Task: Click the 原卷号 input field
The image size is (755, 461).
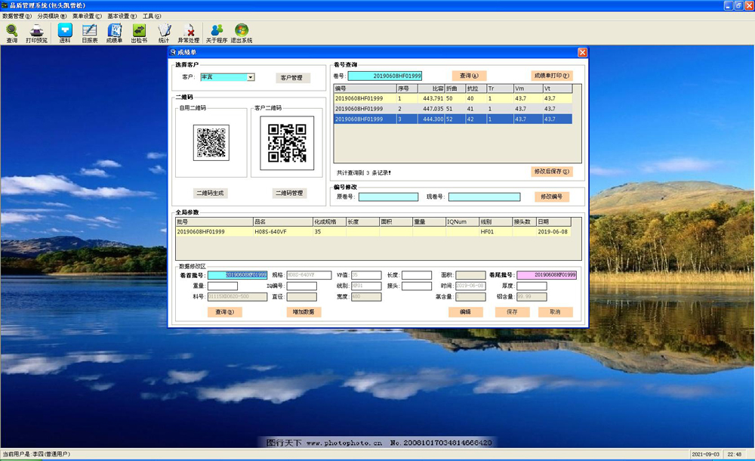Action: (388, 197)
